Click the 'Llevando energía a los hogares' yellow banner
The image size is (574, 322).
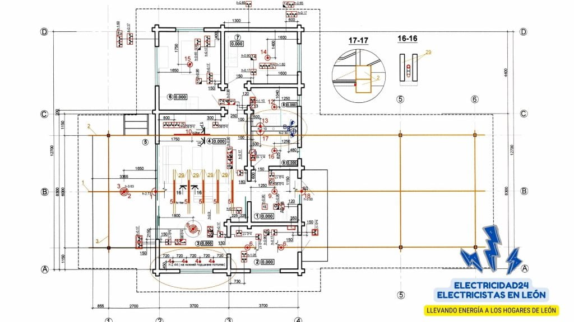pyautogui.click(x=491, y=309)
